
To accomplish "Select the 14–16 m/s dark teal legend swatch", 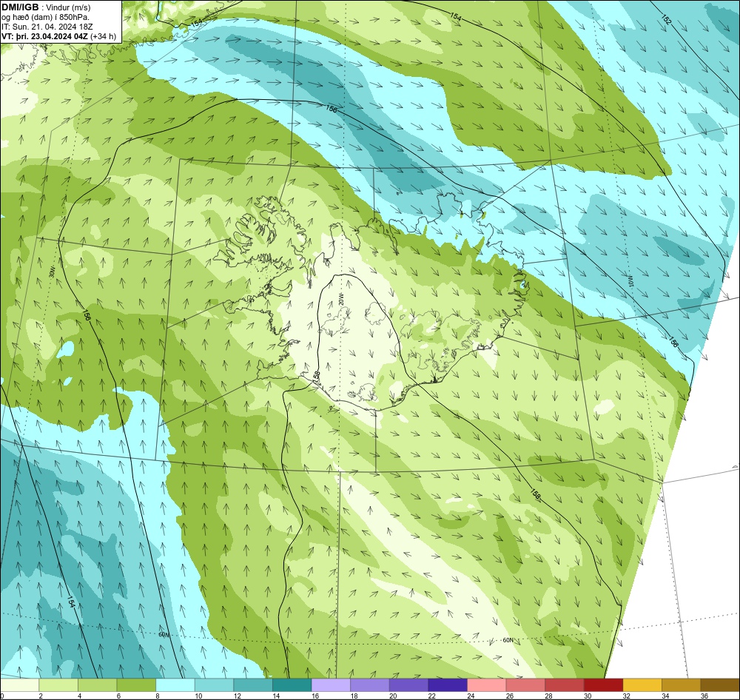I will point(292,684).
